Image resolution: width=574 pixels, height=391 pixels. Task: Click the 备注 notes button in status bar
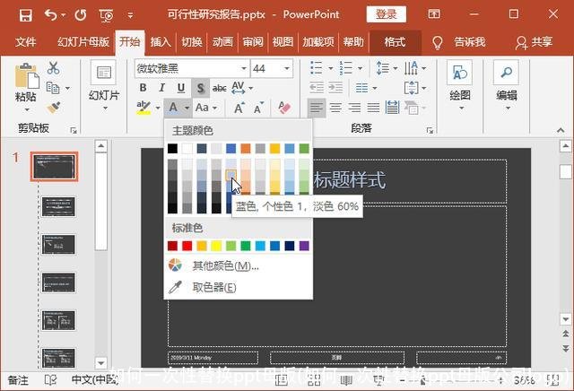point(18,380)
